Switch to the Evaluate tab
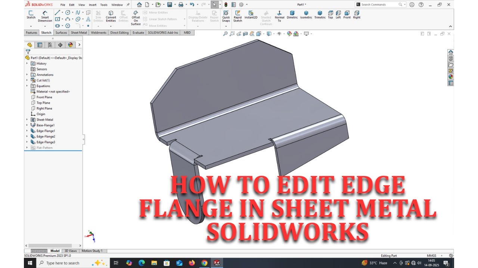 click(x=138, y=33)
